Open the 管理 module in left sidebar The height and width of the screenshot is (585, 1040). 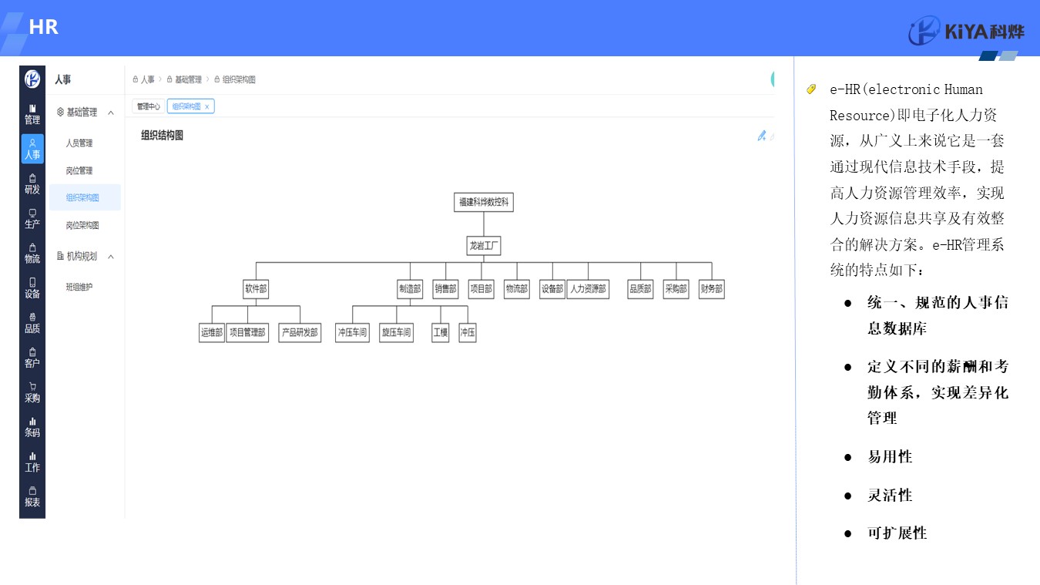coord(32,114)
